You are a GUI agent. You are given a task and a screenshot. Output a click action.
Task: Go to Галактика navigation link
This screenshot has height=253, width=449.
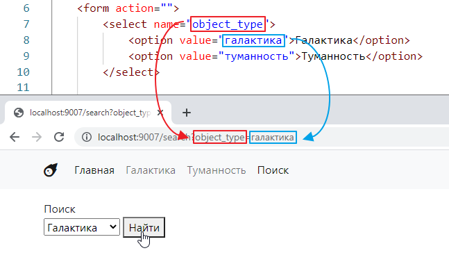pyautogui.click(x=151, y=170)
